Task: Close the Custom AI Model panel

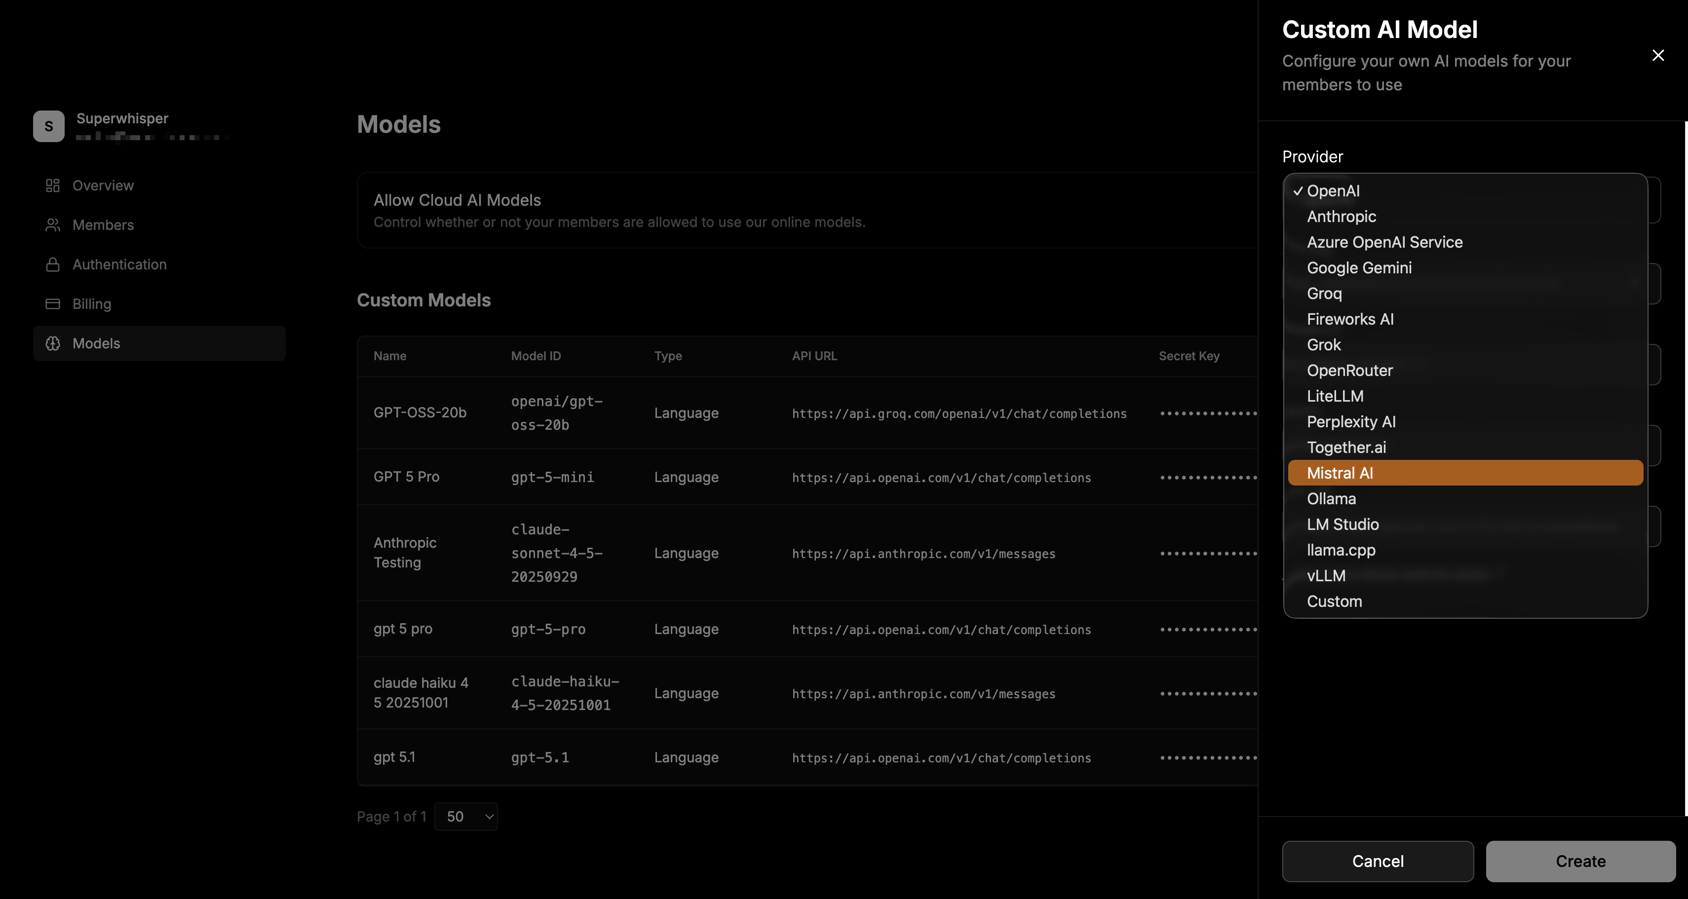Action: [1658, 56]
